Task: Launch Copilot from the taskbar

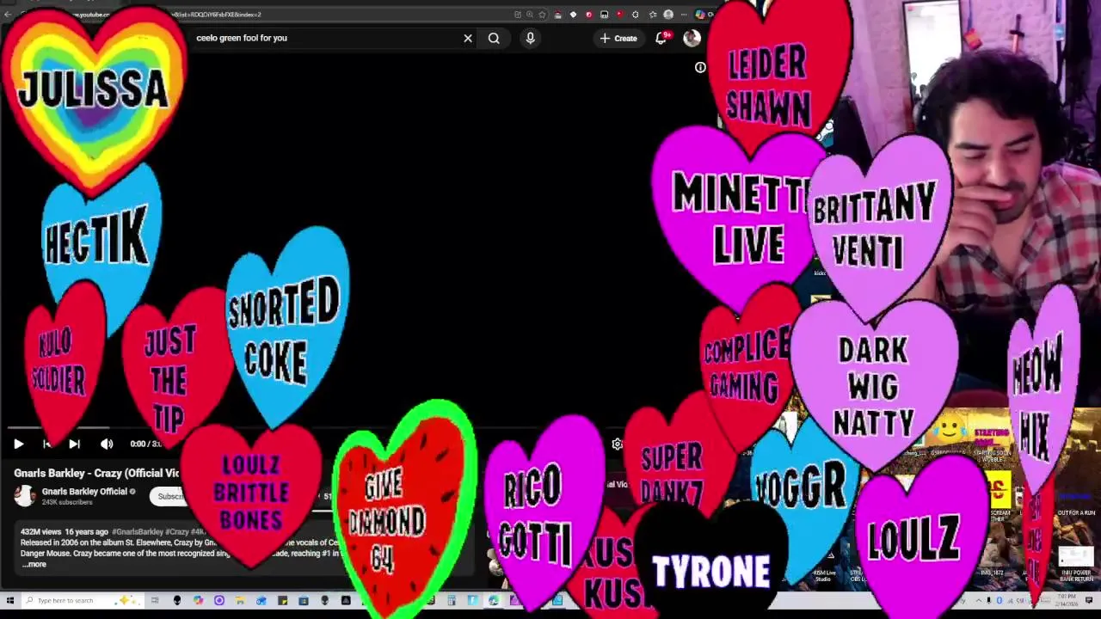Action: coord(198,600)
